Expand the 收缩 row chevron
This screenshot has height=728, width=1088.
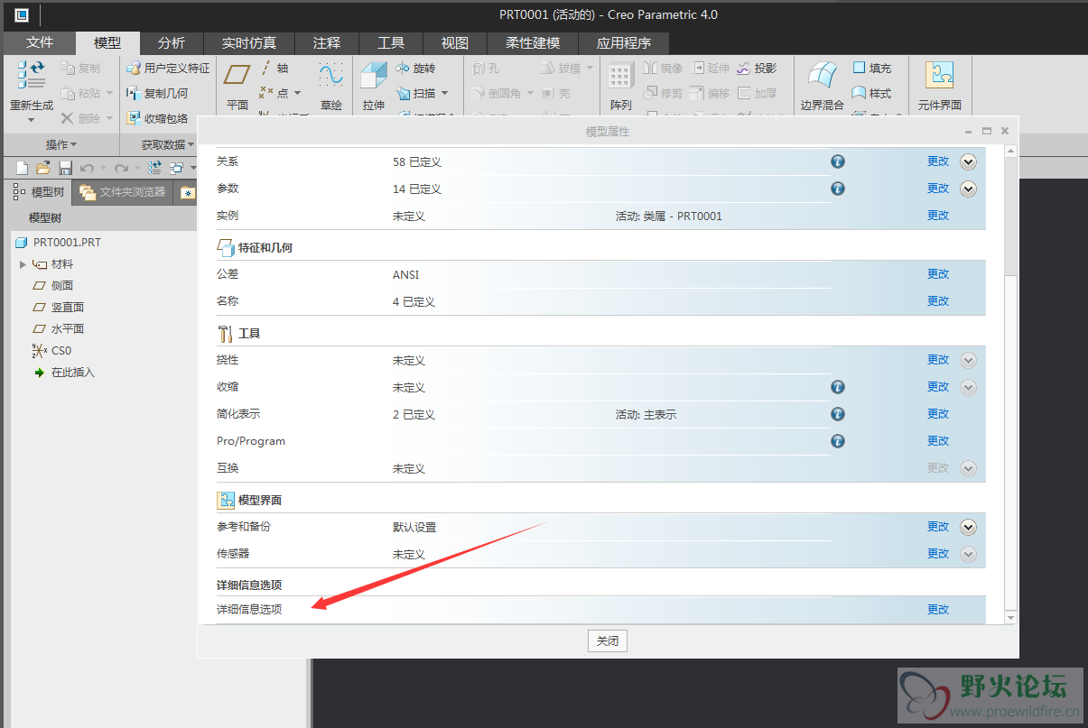click(968, 387)
